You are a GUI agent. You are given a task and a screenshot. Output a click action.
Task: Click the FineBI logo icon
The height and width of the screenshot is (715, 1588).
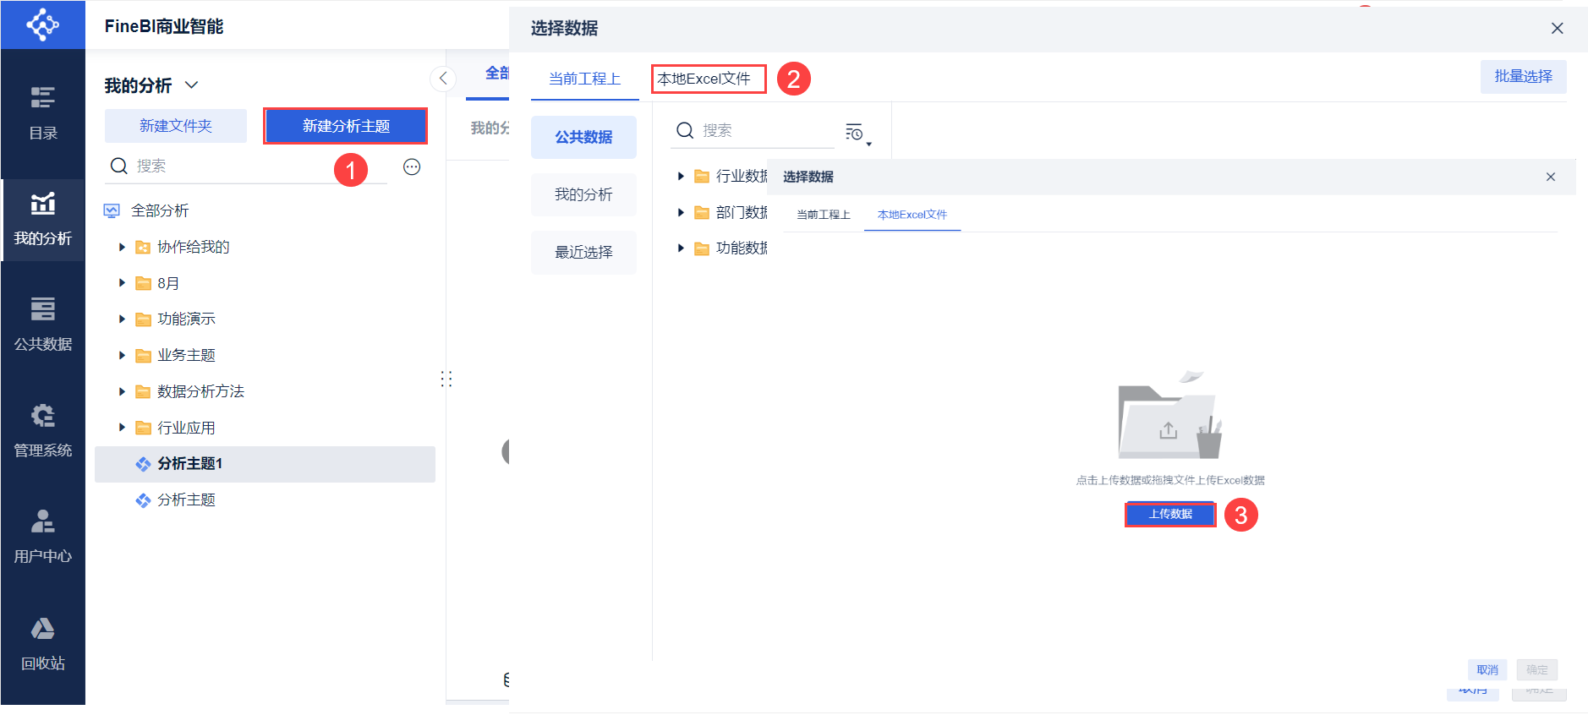42,25
